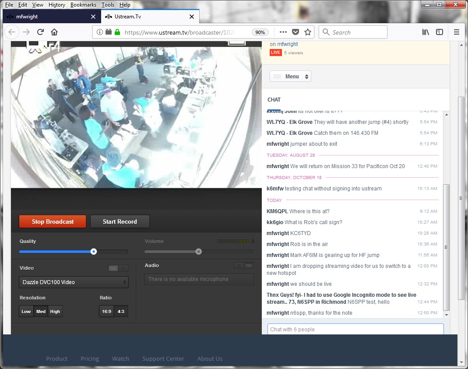Open the Pocket save icon
Screen dimensions: 468x369
point(296,32)
